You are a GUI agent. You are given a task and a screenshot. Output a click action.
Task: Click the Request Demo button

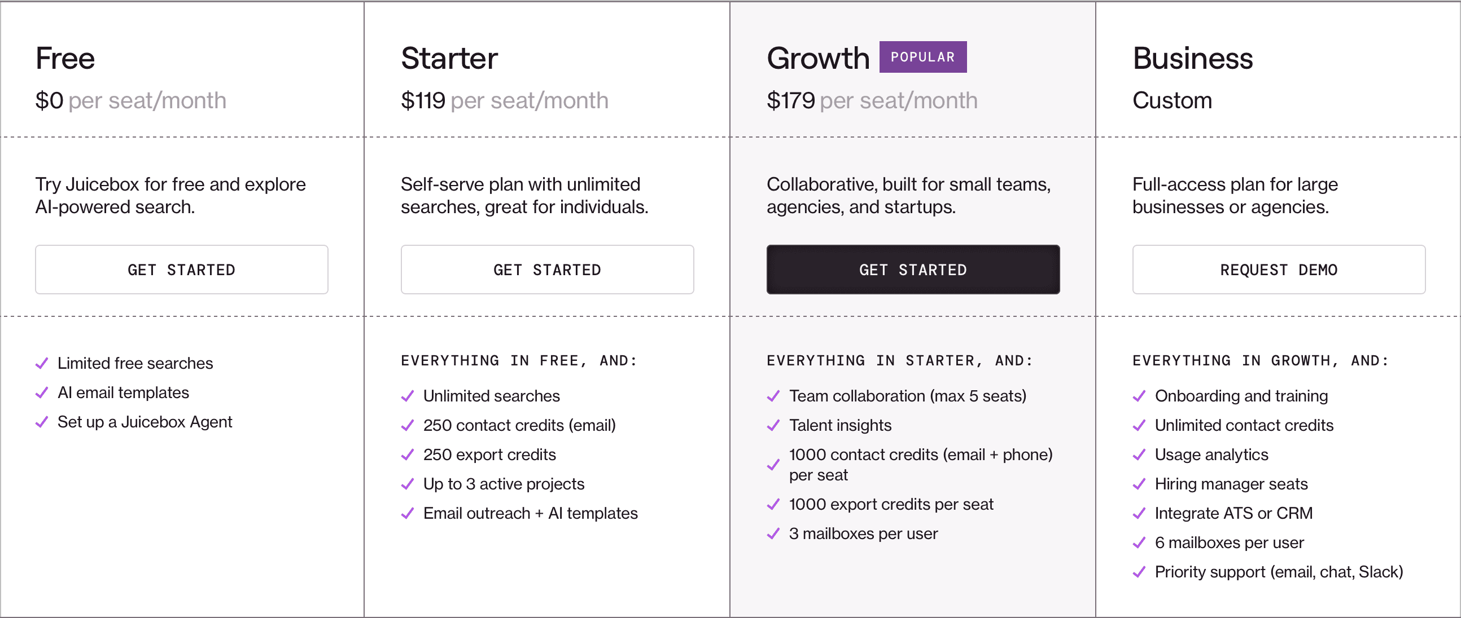point(1278,270)
